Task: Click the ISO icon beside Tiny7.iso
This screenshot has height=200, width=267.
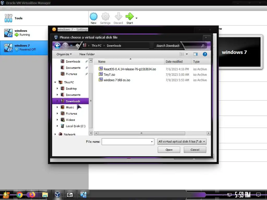Action: point(101,74)
